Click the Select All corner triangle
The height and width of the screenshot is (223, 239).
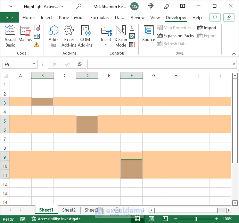click(6, 76)
